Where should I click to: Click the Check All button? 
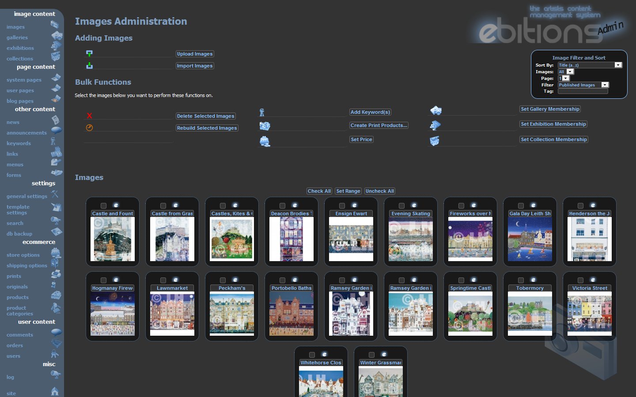click(319, 191)
